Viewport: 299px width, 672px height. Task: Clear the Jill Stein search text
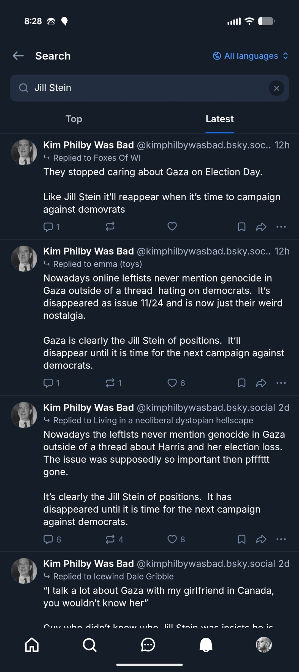tap(277, 88)
